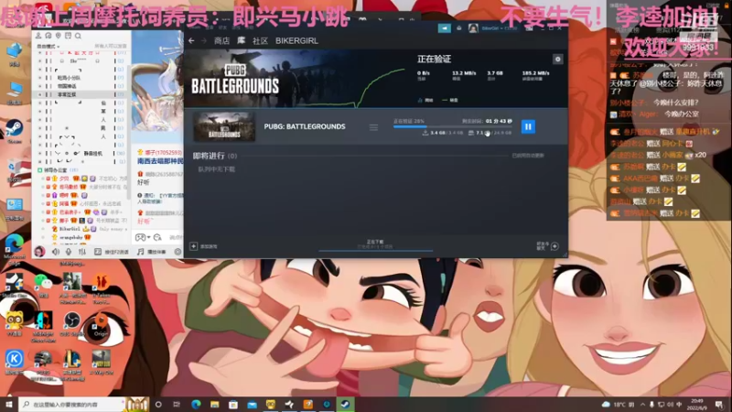Switch to Steam via taskbar icon

coord(346,405)
